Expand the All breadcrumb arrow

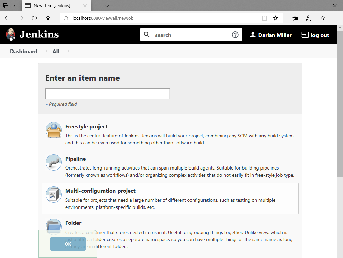click(x=68, y=51)
